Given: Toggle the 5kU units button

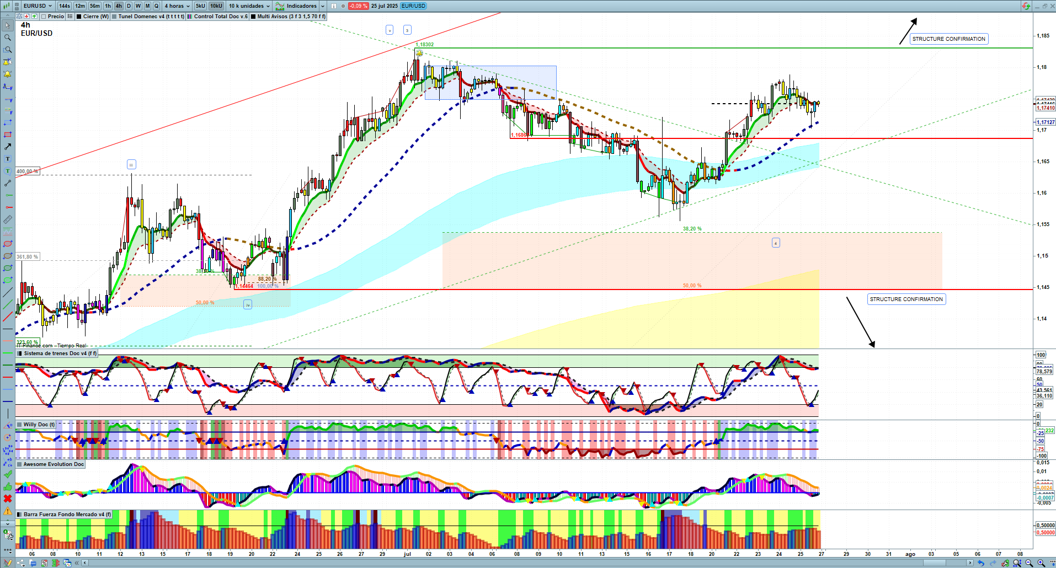Looking at the screenshot, I should tap(200, 6).
